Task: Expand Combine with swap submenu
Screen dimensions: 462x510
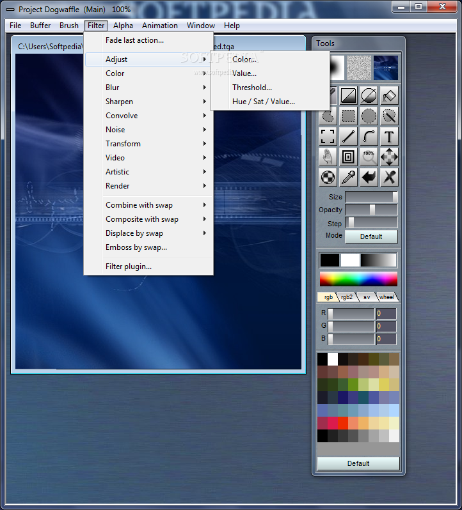Action: [148, 205]
